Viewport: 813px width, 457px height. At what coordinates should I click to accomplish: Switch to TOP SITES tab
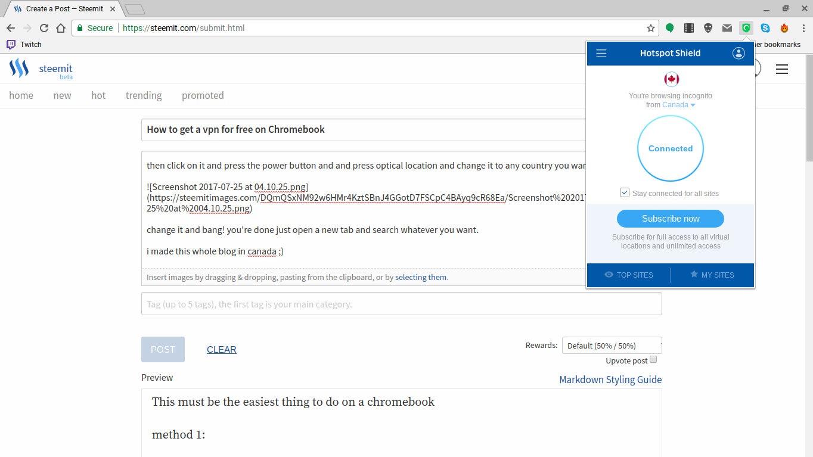click(x=629, y=275)
